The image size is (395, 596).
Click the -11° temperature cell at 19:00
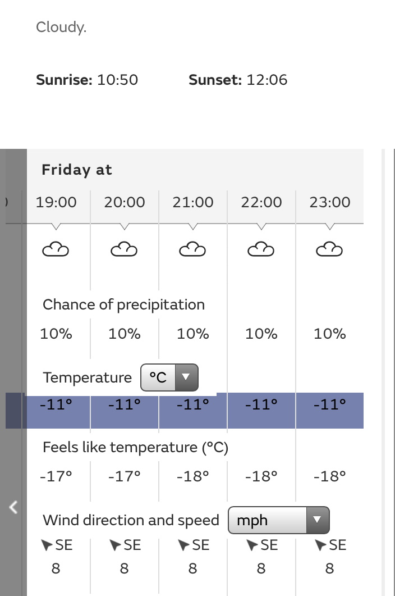point(56,404)
